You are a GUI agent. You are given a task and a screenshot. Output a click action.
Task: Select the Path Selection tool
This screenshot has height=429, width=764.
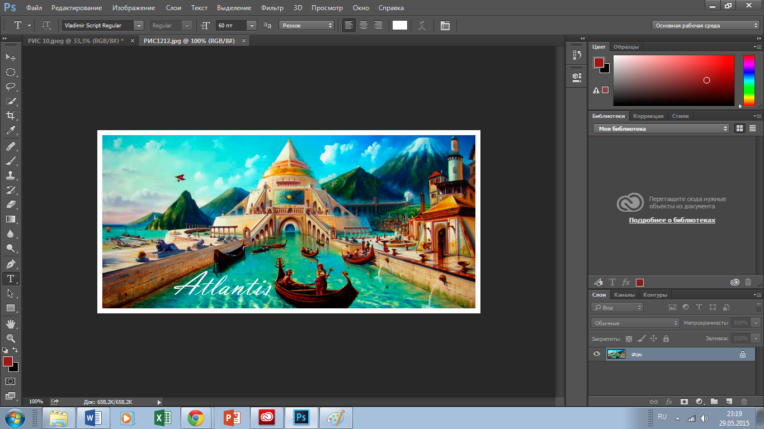[11, 293]
